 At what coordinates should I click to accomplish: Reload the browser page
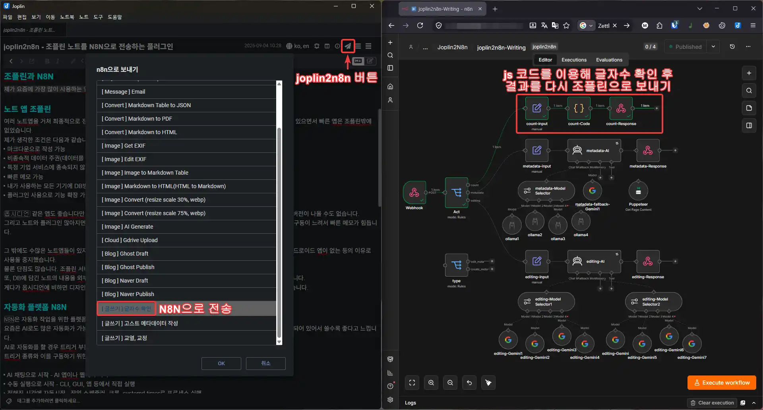pyautogui.click(x=420, y=25)
